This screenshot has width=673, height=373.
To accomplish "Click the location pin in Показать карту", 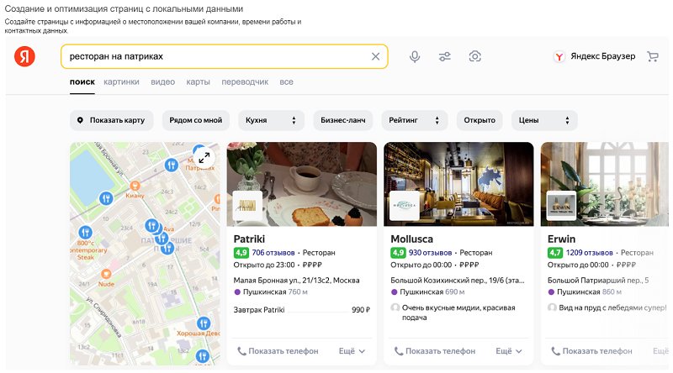I will [80, 120].
